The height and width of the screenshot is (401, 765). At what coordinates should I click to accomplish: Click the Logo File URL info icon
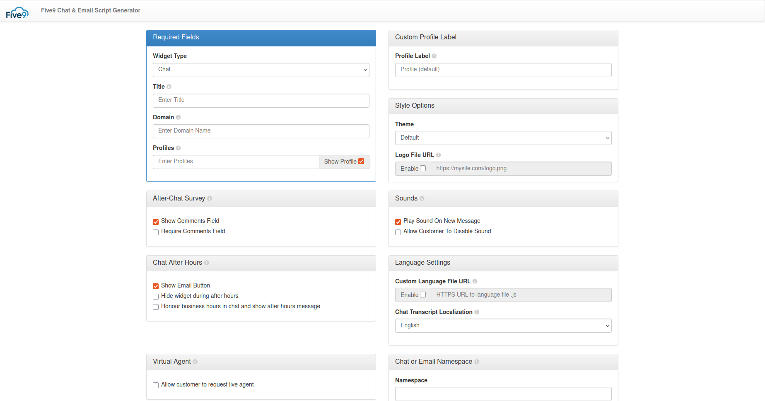[x=438, y=155]
